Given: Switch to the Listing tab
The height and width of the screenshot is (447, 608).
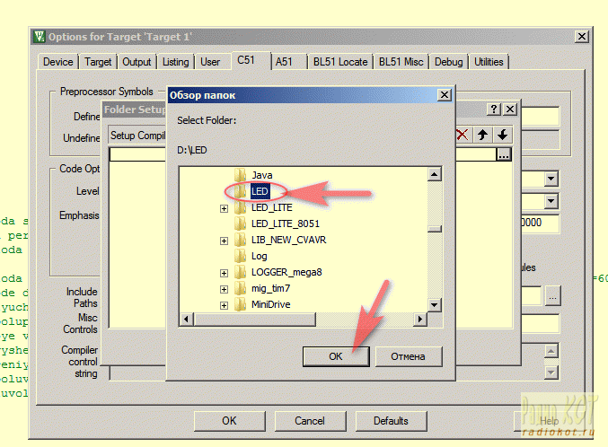Looking at the screenshot, I should coord(176,62).
